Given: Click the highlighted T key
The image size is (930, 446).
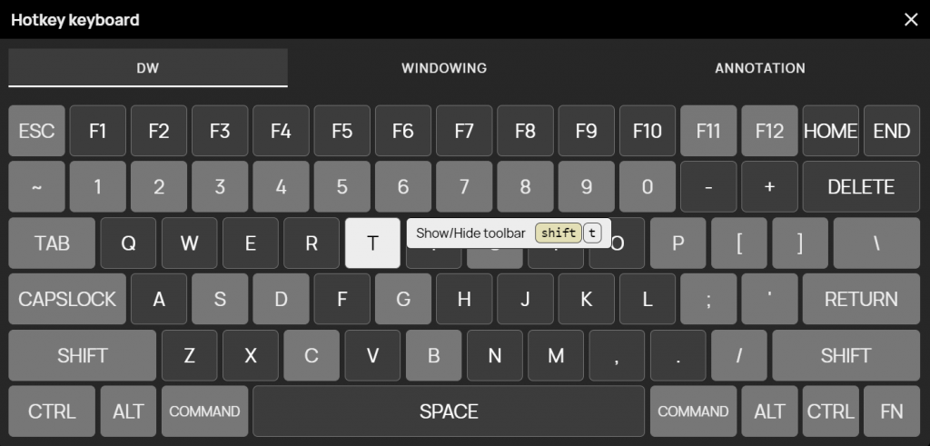Looking at the screenshot, I should (x=372, y=243).
